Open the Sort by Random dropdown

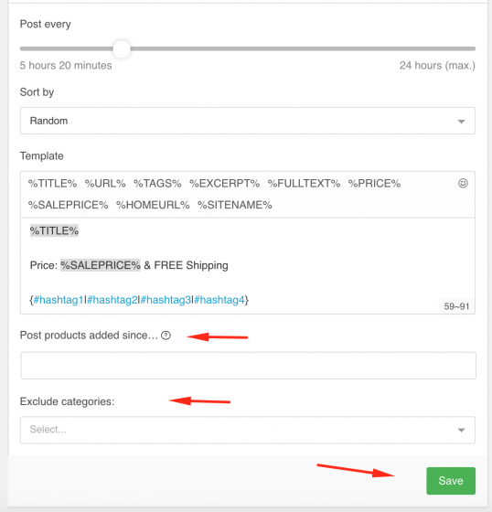(248, 121)
